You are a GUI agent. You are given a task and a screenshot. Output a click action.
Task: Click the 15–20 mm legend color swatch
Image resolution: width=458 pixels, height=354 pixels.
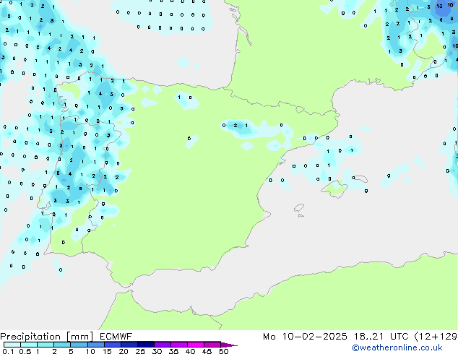click(x=112, y=345)
